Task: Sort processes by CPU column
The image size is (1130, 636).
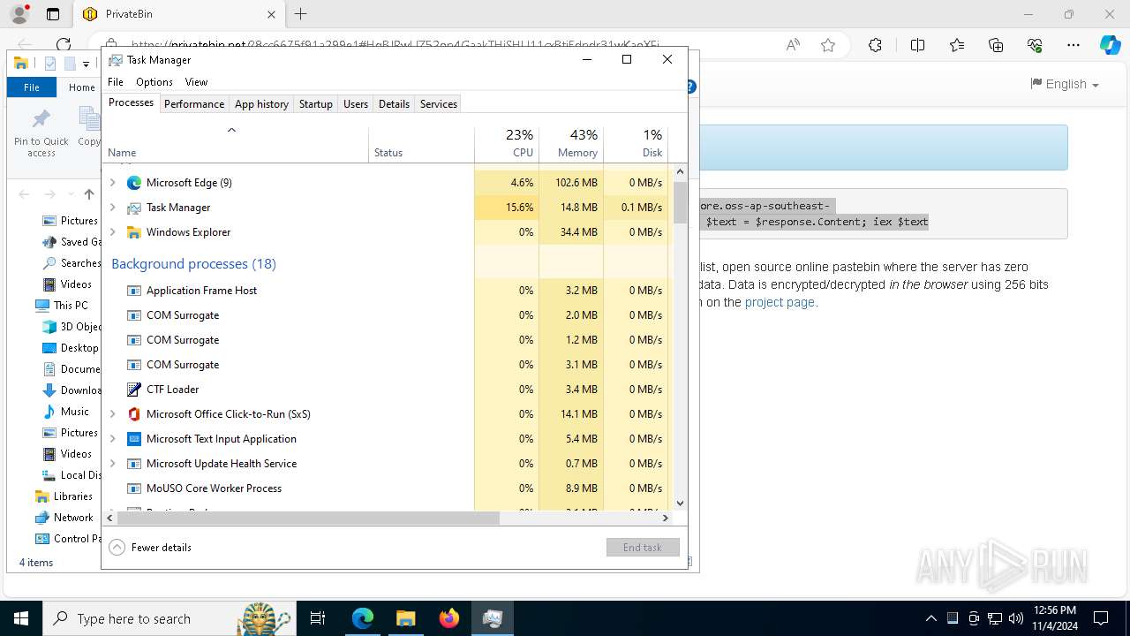Action: [507, 143]
